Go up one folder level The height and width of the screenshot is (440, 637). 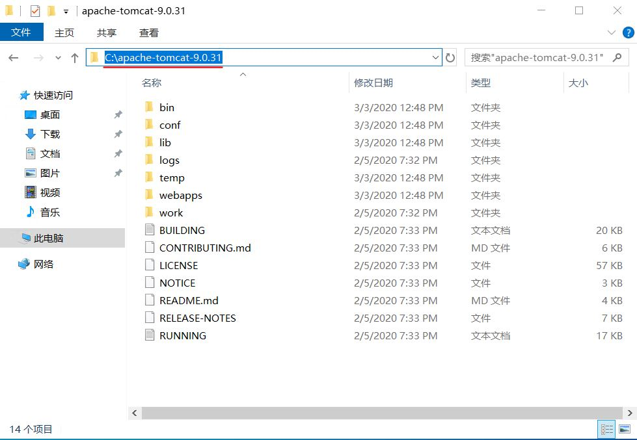pyautogui.click(x=75, y=58)
